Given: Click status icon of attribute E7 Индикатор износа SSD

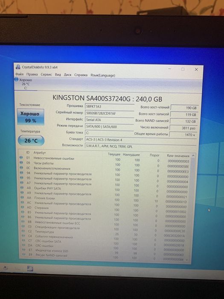Looking at the screenshot, I should coord(23,249).
